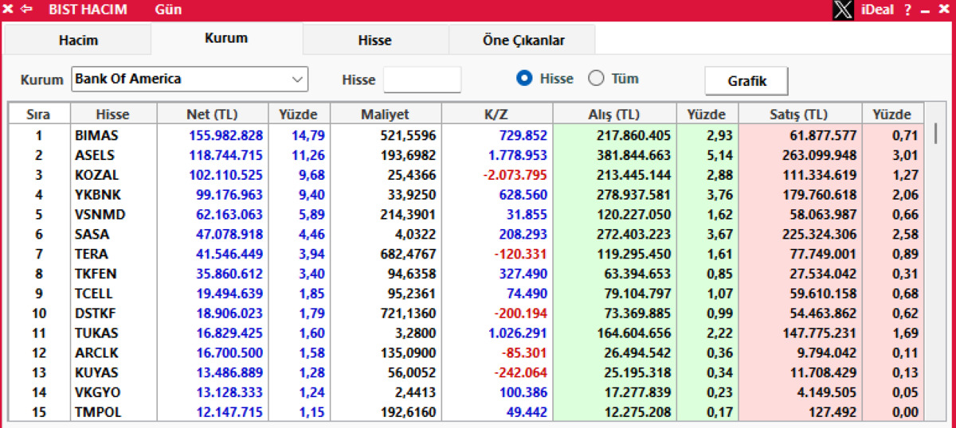Sort by the Hisse column header
Viewport: 956px width, 428px height.
[x=113, y=115]
